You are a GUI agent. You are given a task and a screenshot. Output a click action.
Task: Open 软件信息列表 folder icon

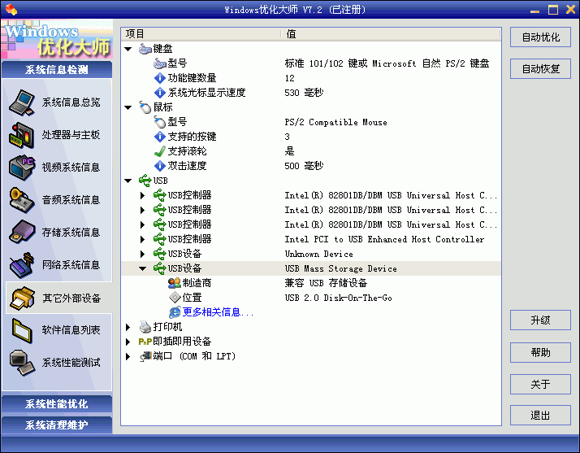(x=22, y=330)
